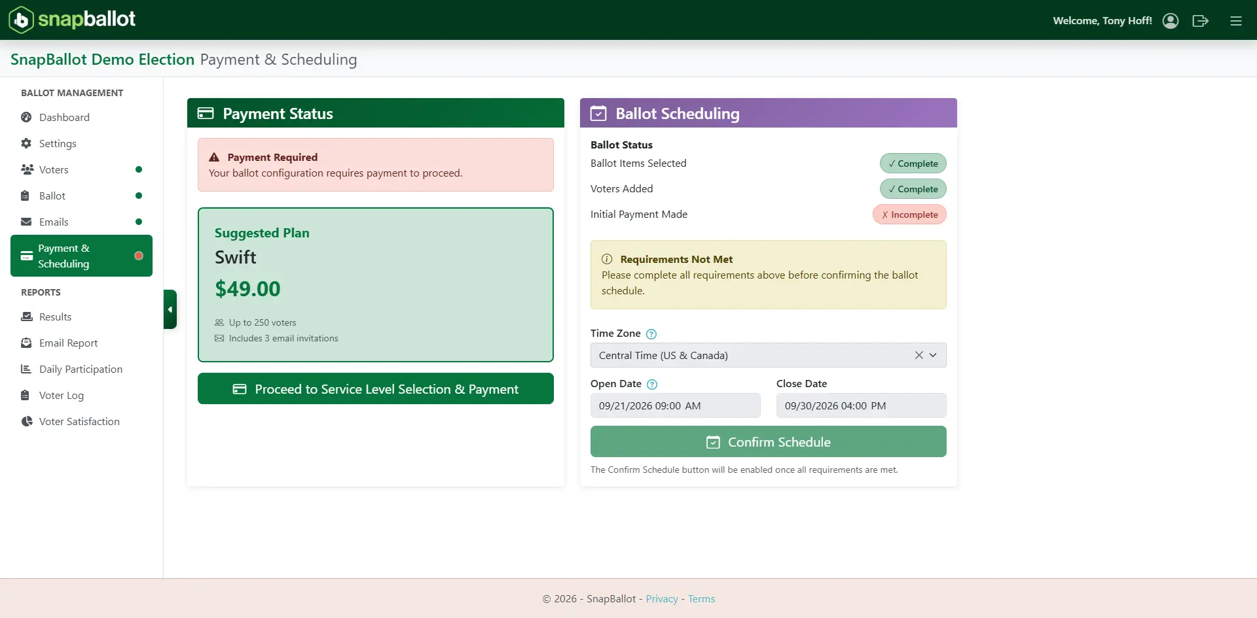This screenshot has height=618, width=1257.
Task: Click the SnapBallot logo
Action: [x=72, y=20]
